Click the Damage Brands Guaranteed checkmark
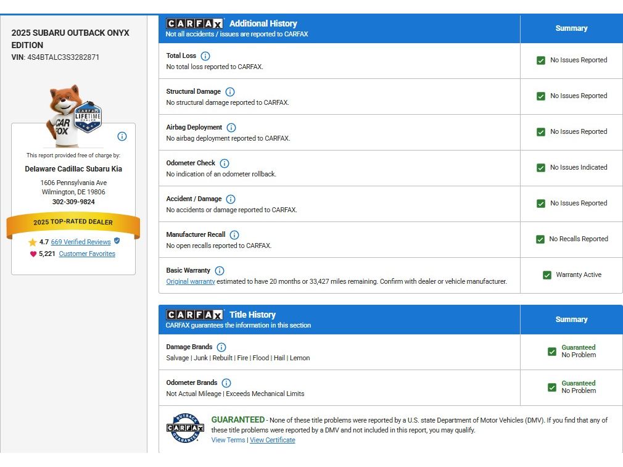The height and width of the screenshot is (467, 623). pos(552,352)
